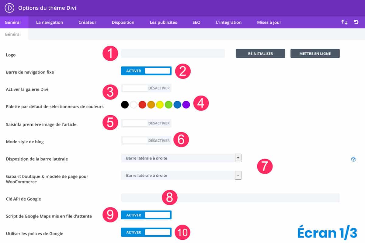Click the Logo URL input field

pos(173,53)
